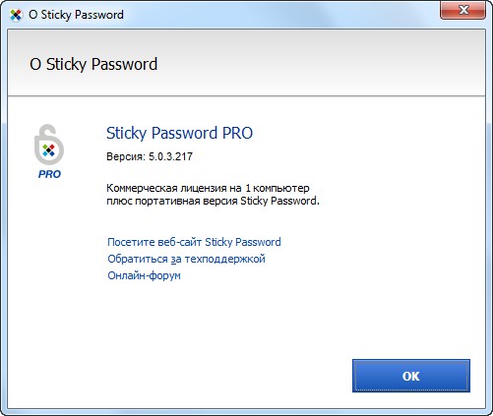Select the colored diamond emblem inside padlock
The height and width of the screenshot is (416, 493).
[x=48, y=150]
